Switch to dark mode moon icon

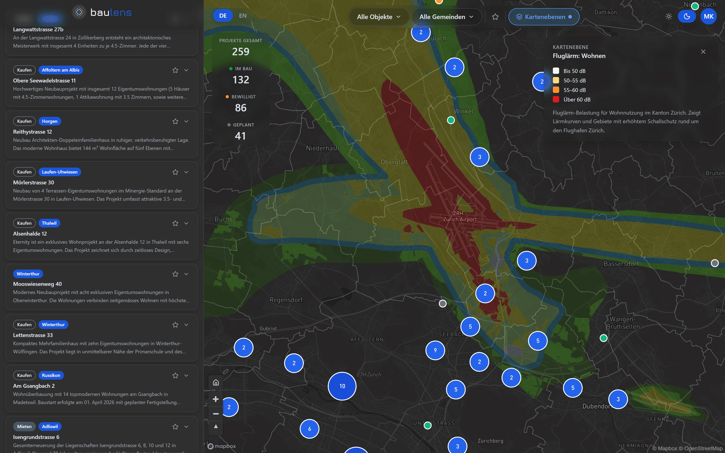pos(687,16)
